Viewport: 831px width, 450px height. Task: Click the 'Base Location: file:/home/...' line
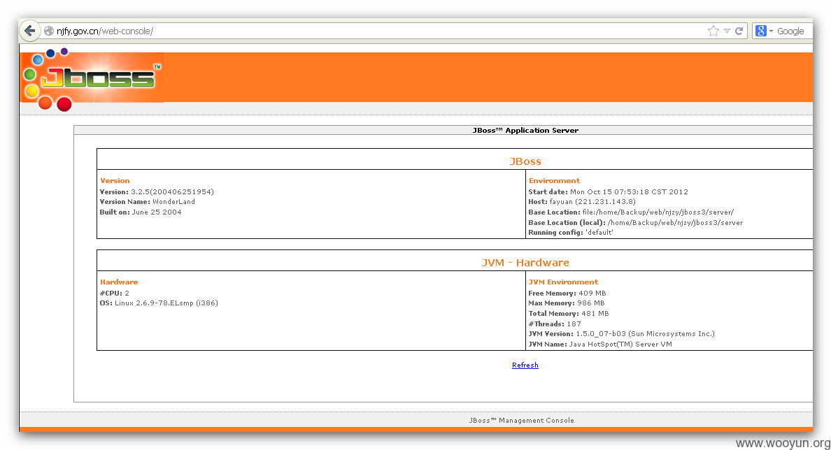point(631,212)
